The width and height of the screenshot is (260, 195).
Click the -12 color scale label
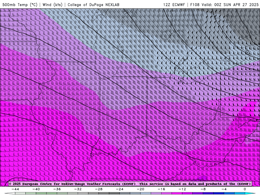coord(182,189)
